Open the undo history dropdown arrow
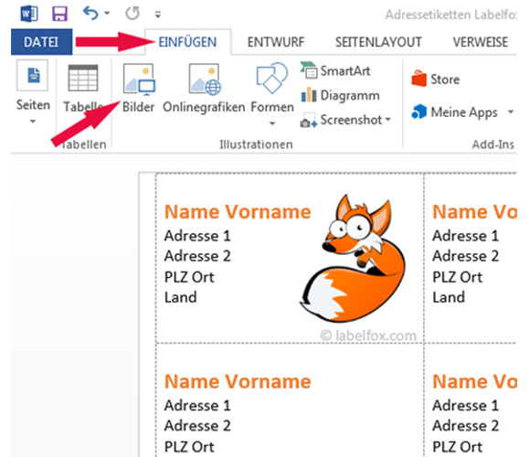This screenshot has height=457, width=530. [107, 14]
